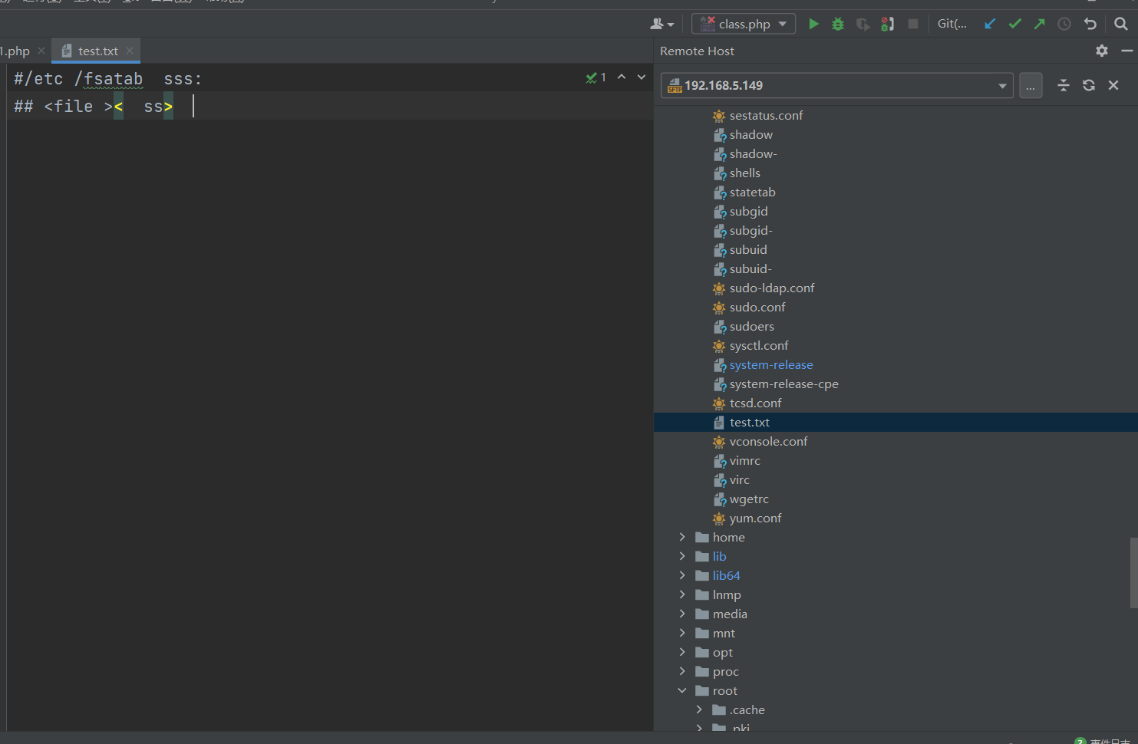
Task: Open Remote Host settings gear
Action: [x=1102, y=51]
